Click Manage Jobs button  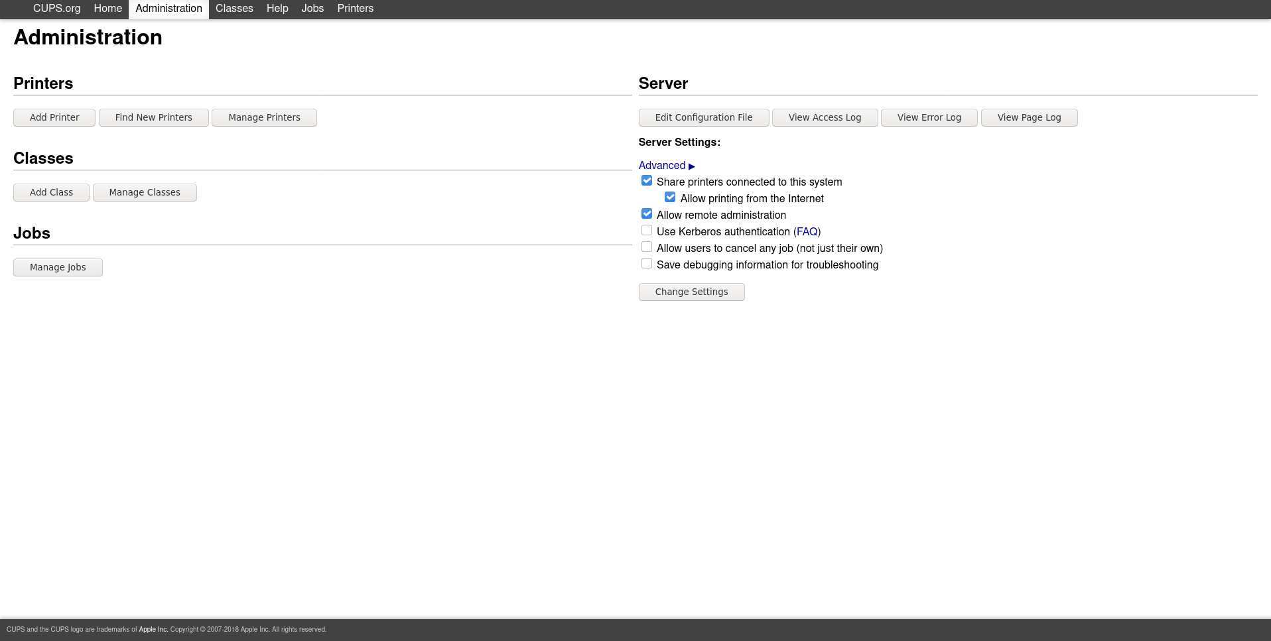pyautogui.click(x=58, y=268)
